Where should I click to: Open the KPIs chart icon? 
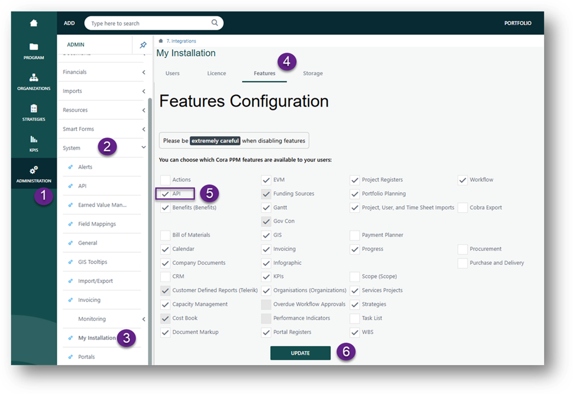tap(34, 139)
